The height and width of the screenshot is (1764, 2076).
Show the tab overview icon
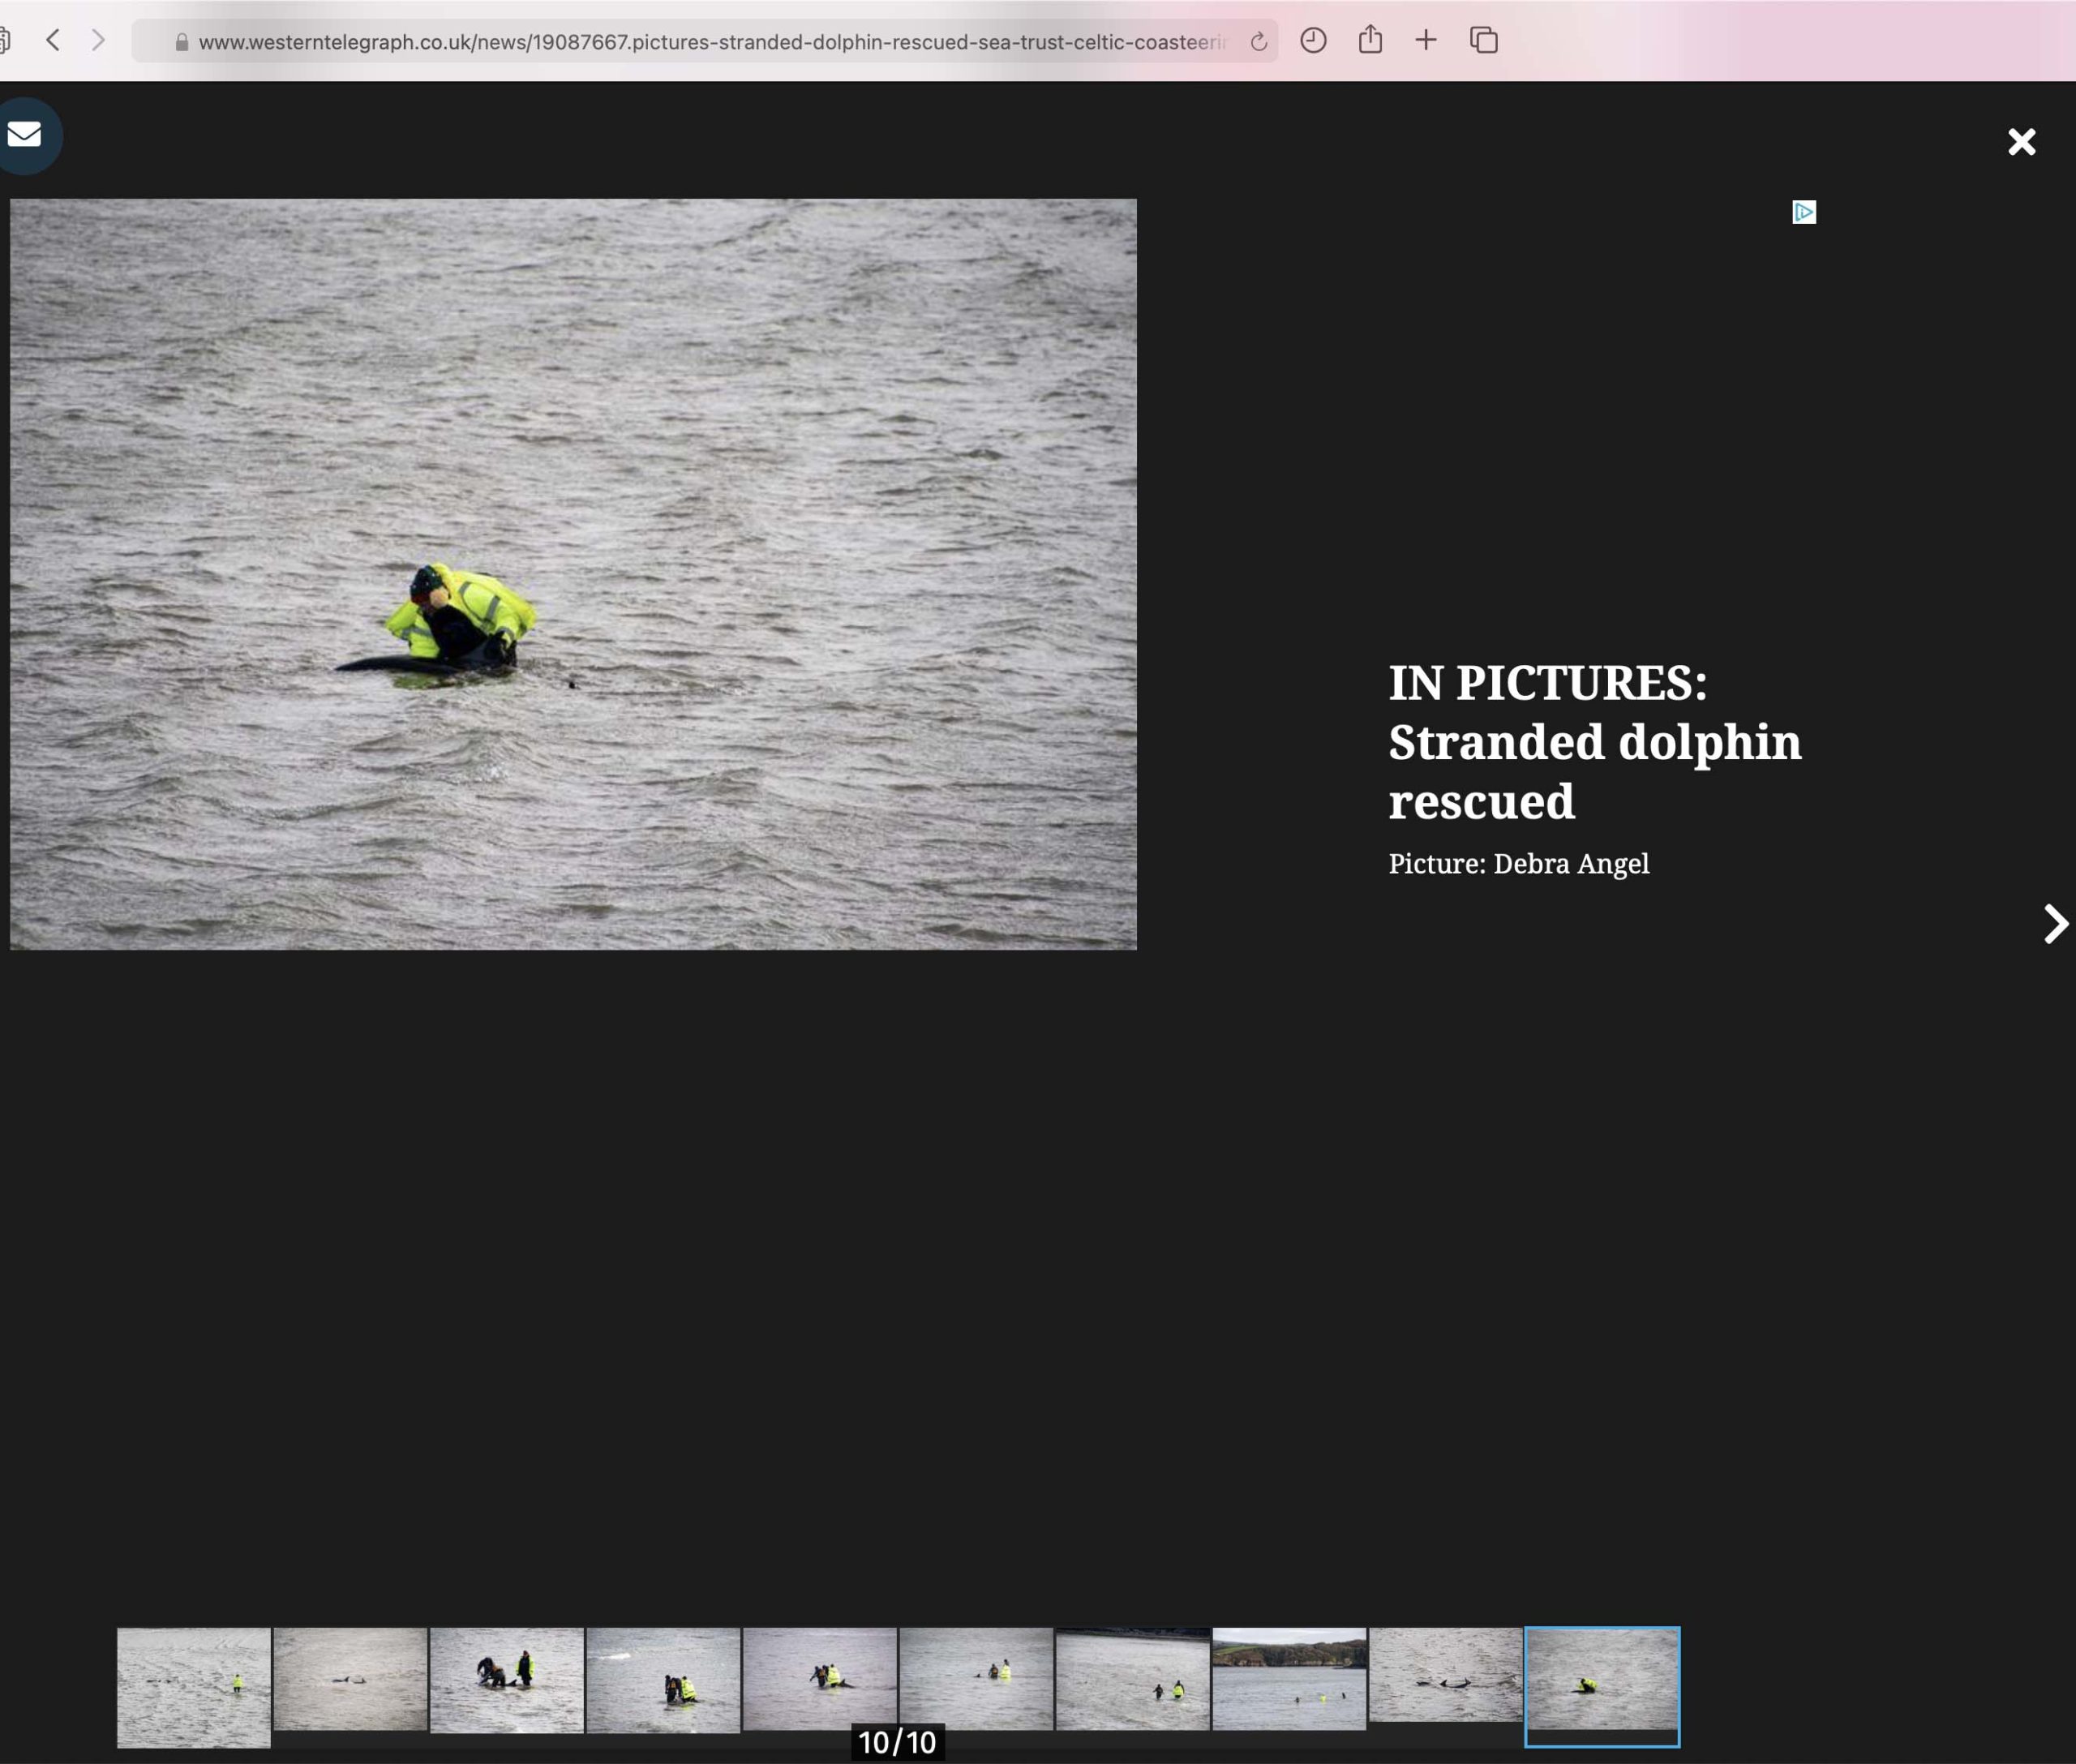click(x=1483, y=40)
